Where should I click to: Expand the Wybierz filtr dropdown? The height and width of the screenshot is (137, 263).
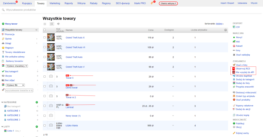point(15,85)
